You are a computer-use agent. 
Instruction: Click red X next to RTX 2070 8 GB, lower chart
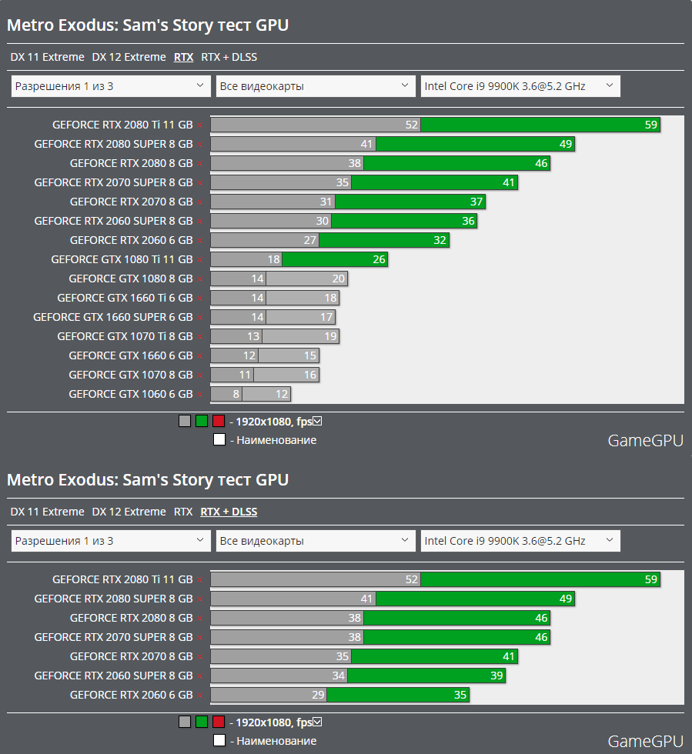click(x=199, y=657)
